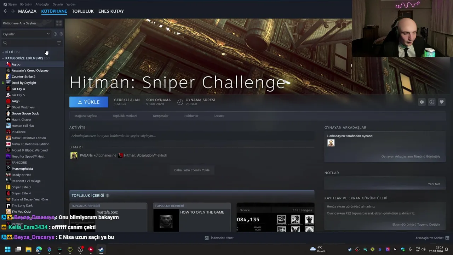Open the Arkadaşlar menu
The width and height of the screenshot is (453, 255).
(42, 4)
